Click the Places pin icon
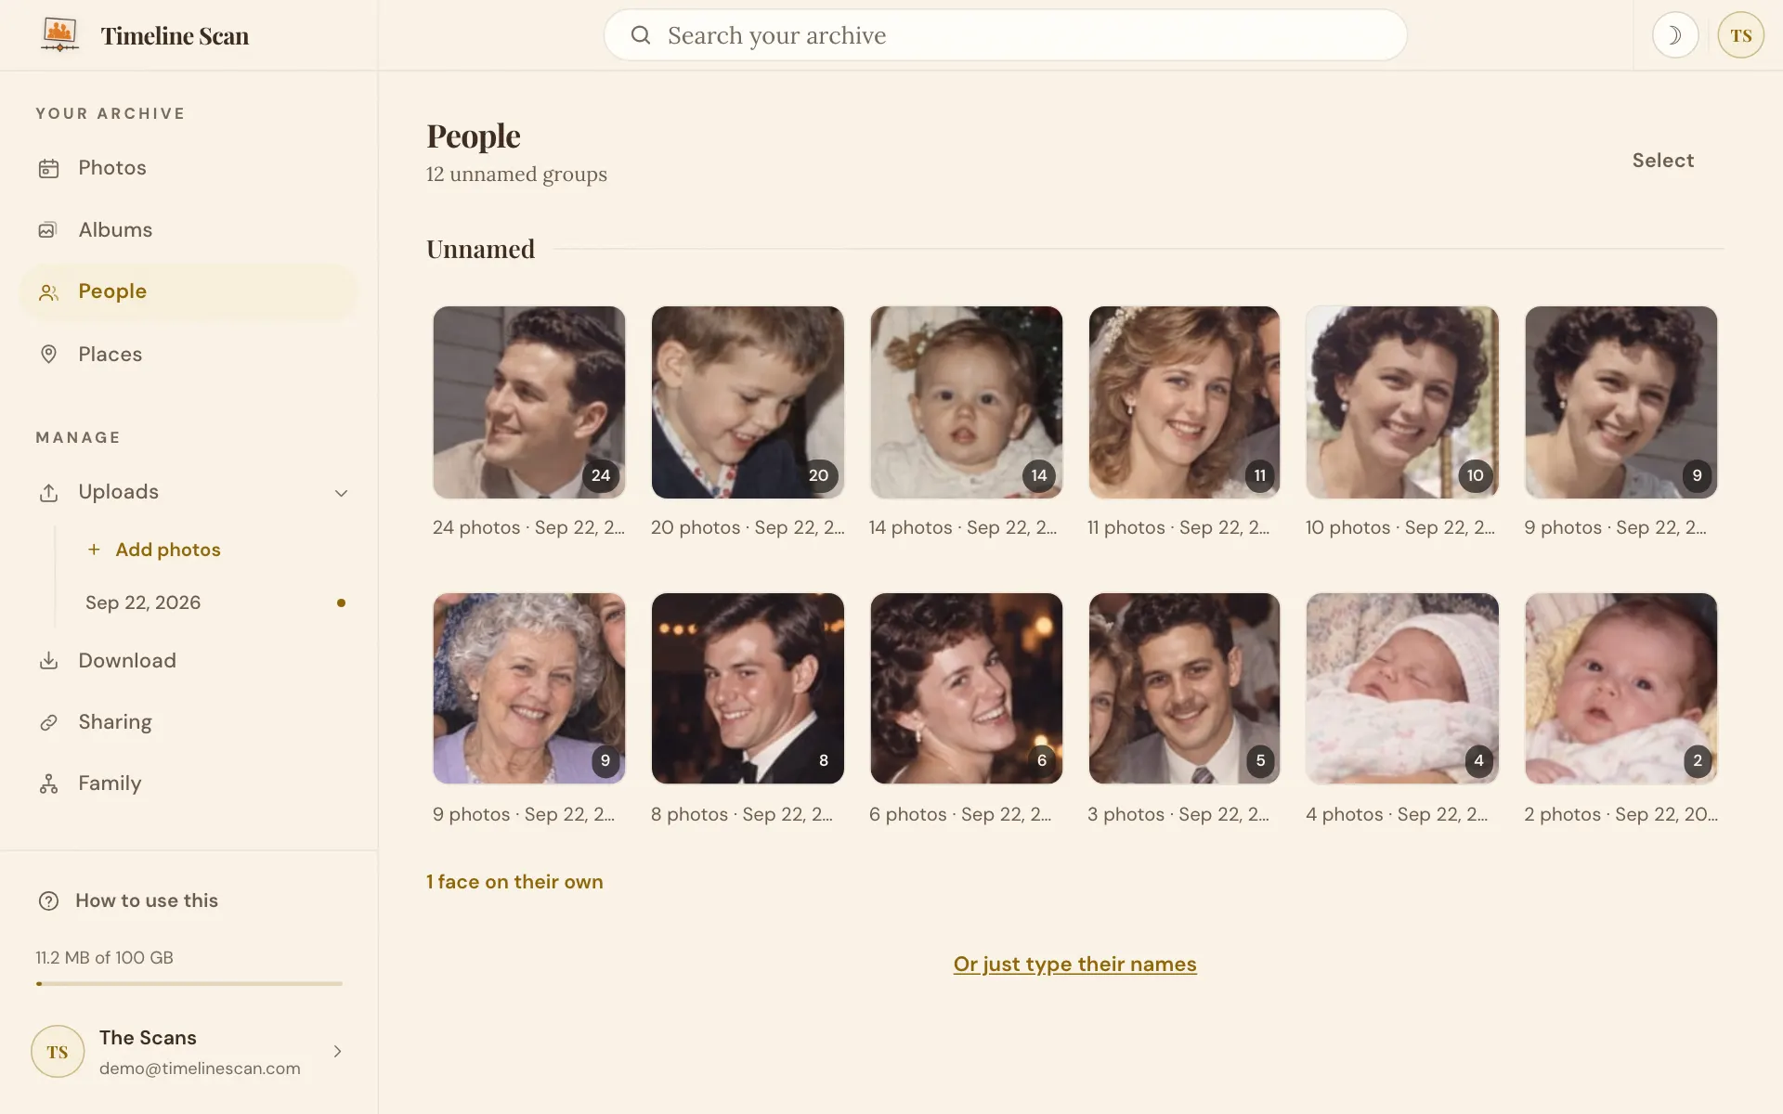Image resolution: width=1783 pixels, height=1114 pixels. (x=48, y=354)
